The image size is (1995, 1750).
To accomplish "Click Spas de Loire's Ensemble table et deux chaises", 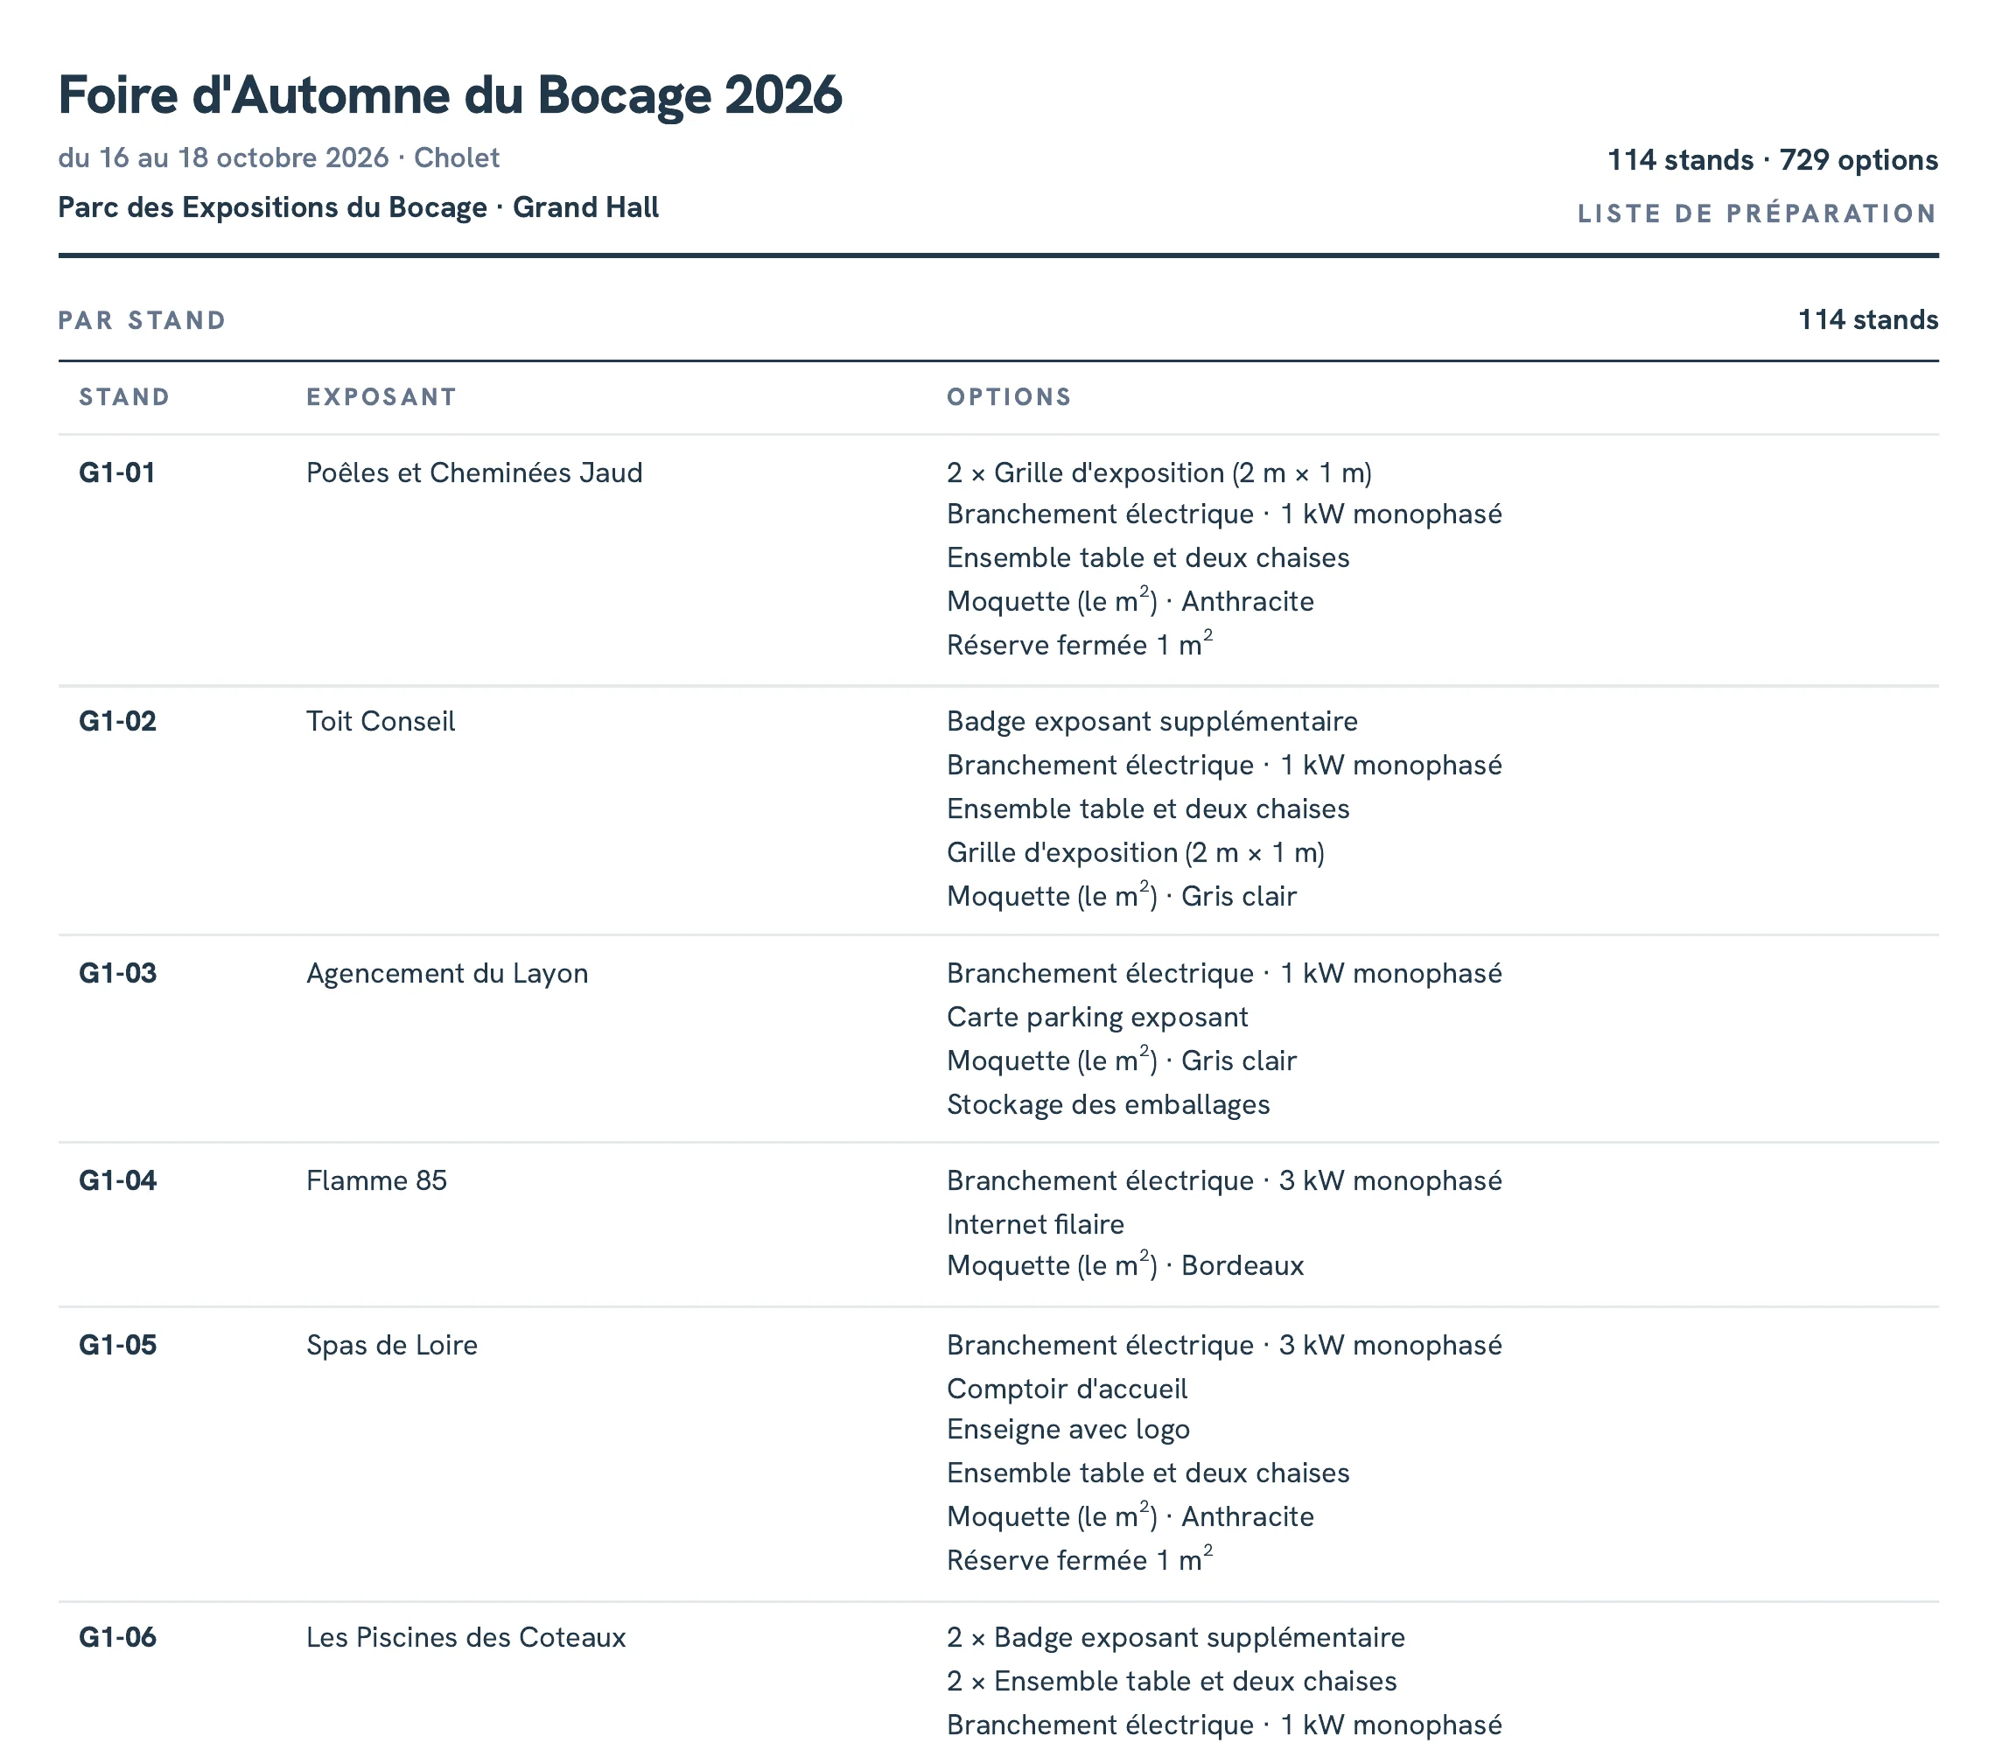I will click(1148, 1473).
